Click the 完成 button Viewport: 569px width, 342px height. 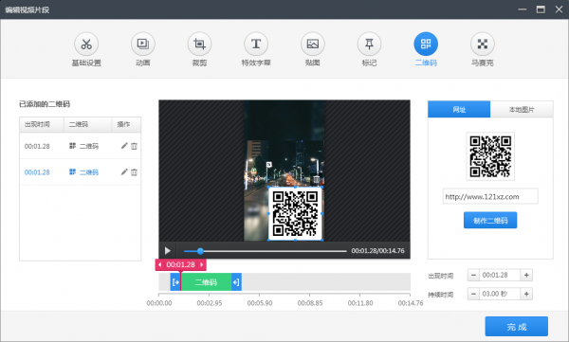[x=517, y=327]
